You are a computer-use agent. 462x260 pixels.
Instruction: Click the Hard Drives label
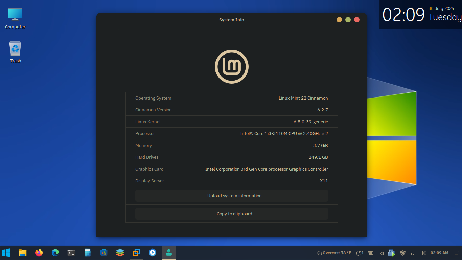pyautogui.click(x=147, y=157)
